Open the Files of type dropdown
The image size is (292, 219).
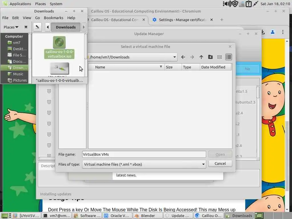[203, 164]
